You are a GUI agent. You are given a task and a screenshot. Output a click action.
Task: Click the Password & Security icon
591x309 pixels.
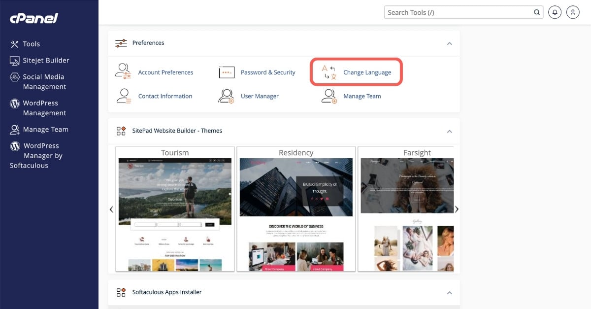227,72
